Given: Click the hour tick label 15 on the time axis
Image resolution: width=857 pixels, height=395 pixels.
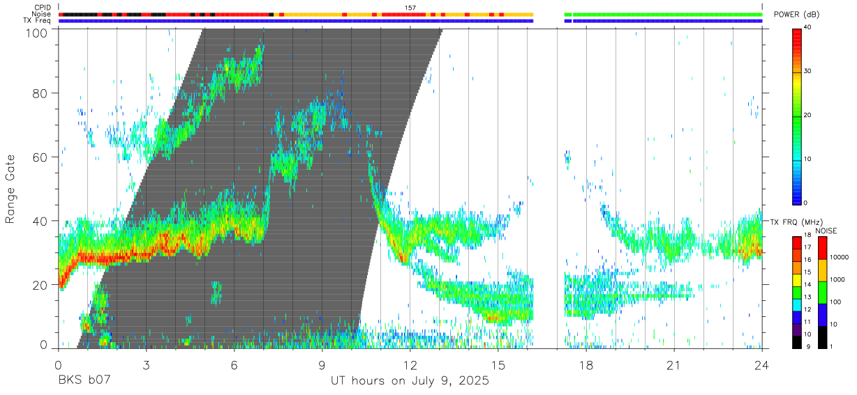Looking at the screenshot, I should point(498,364).
